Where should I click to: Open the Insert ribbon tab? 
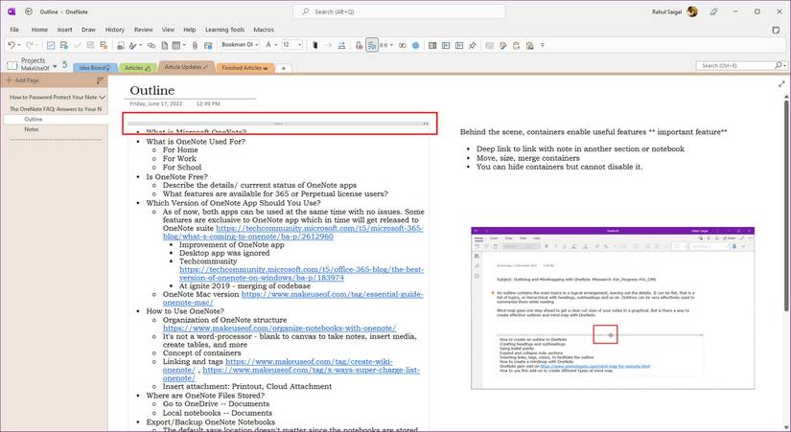pos(64,30)
